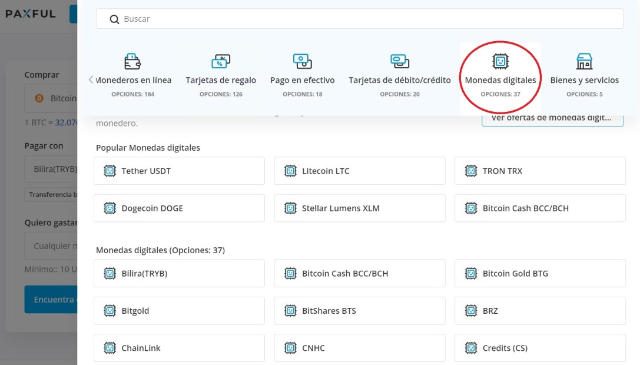Click the Bitgold chip icon
Viewport: 640px width, 365px height.
coord(110,311)
